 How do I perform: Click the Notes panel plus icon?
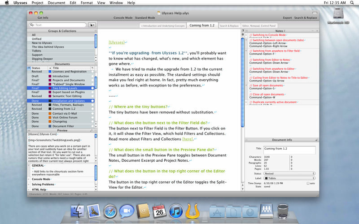tap(317, 31)
